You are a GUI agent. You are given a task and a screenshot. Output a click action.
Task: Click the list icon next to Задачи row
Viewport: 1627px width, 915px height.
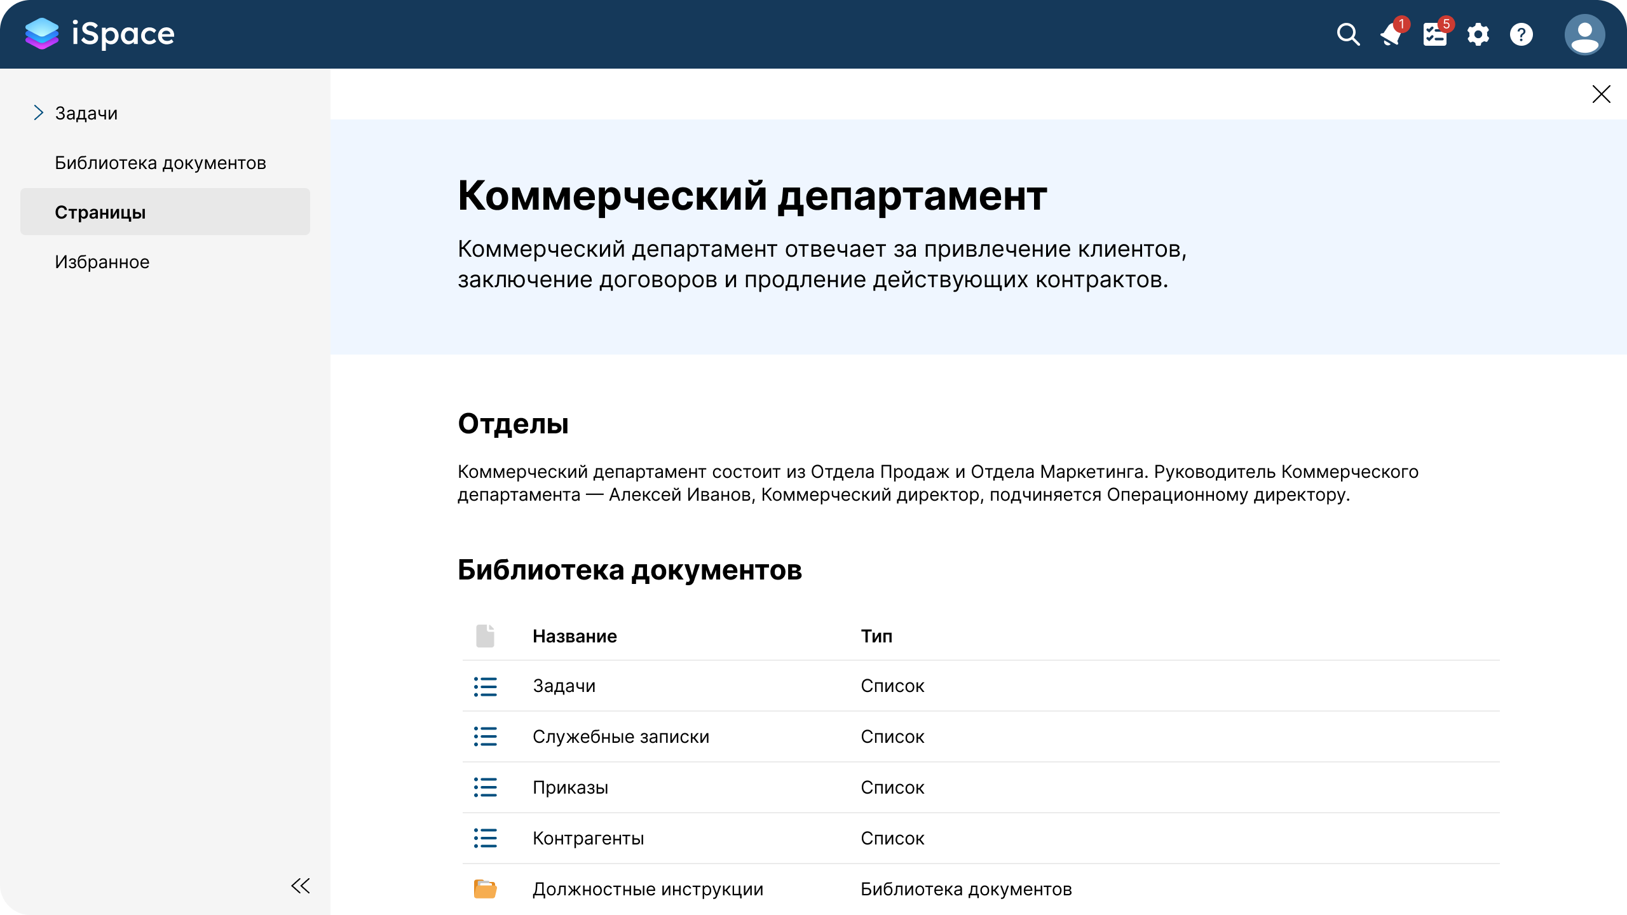point(486,686)
